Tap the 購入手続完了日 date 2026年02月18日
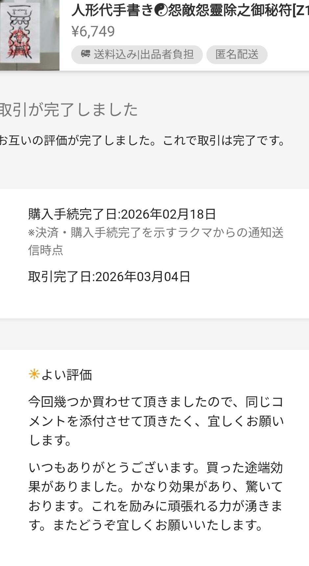Viewport: 309px width, 566px height. [x=168, y=214]
